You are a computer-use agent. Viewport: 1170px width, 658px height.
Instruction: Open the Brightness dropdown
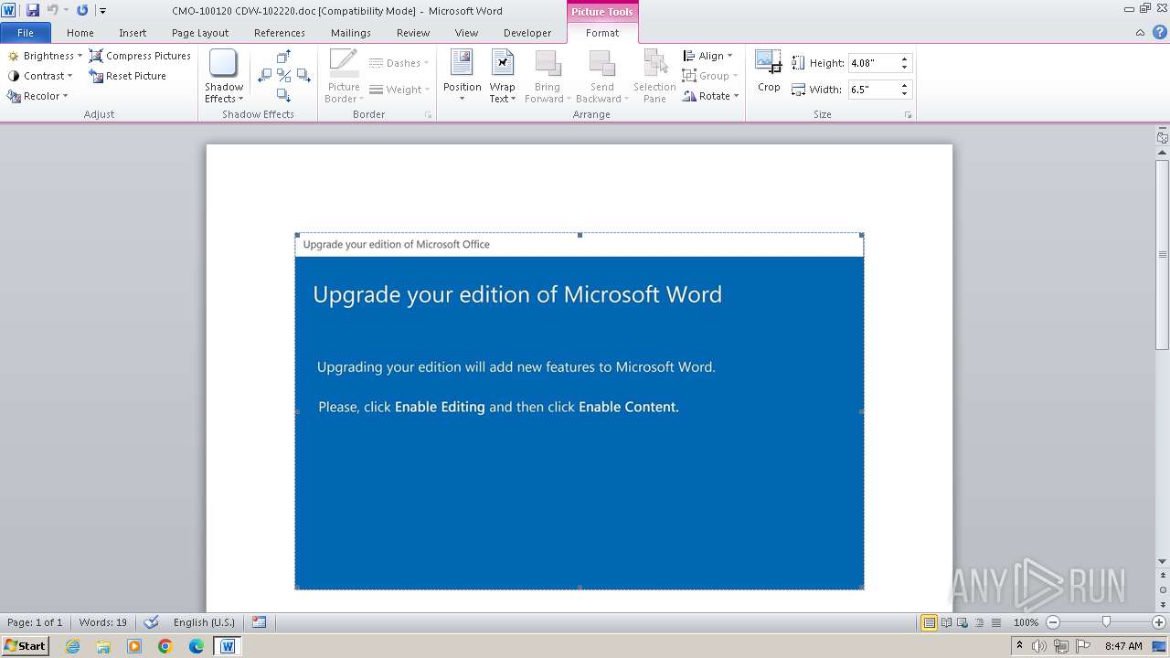45,56
